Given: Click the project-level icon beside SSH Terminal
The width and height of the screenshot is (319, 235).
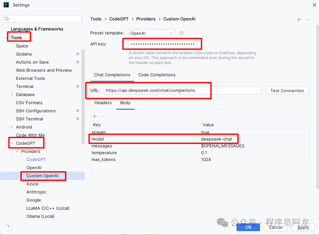Looking at the screenshot, I should pos(78,119).
